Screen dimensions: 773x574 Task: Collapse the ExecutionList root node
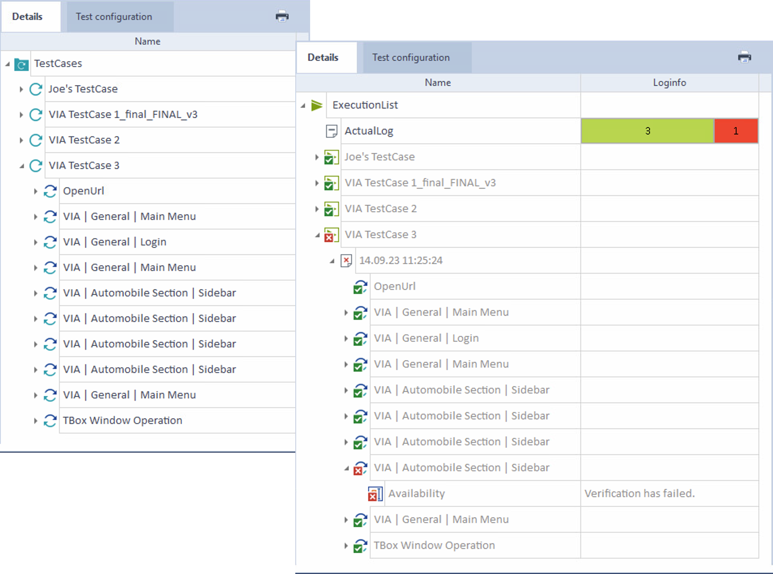303,105
